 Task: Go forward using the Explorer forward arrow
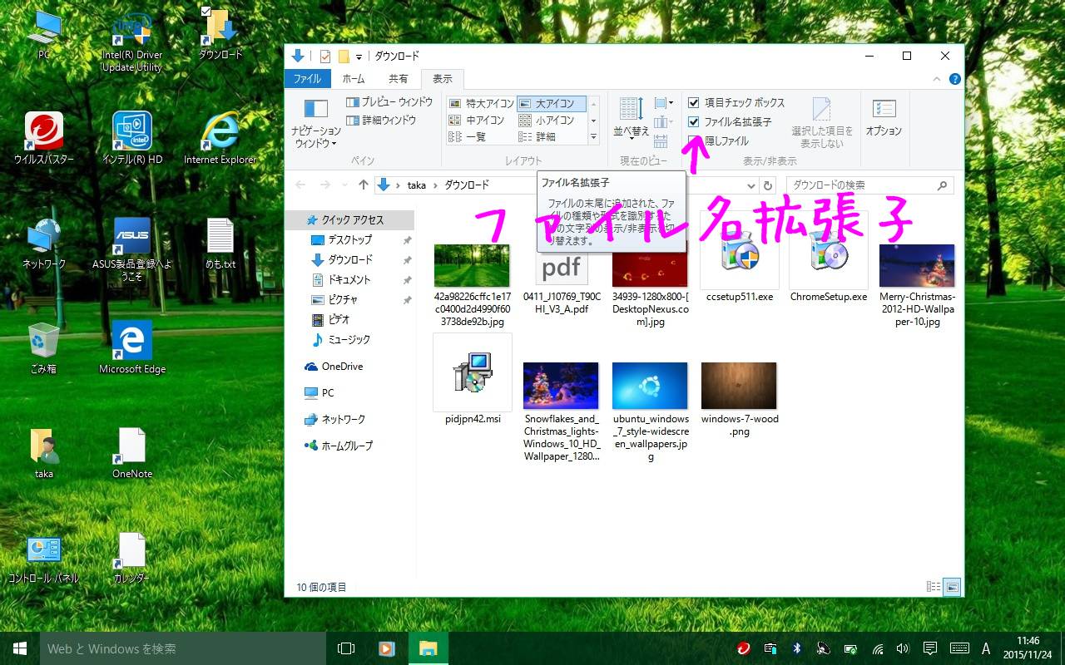pos(325,185)
